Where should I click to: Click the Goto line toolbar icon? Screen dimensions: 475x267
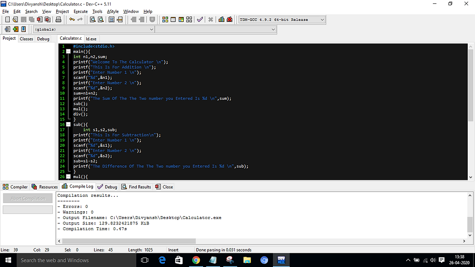120,19
